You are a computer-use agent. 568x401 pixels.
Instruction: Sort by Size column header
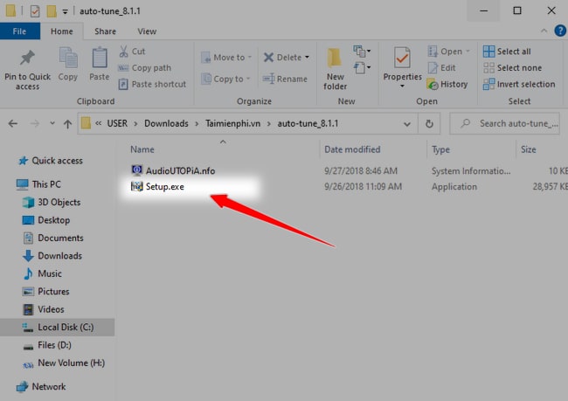coord(528,149)
